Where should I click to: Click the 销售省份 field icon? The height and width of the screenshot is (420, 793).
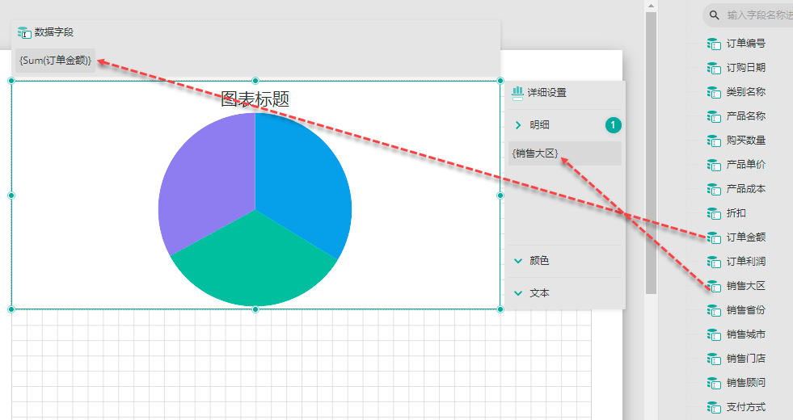(x=714, y=311)
